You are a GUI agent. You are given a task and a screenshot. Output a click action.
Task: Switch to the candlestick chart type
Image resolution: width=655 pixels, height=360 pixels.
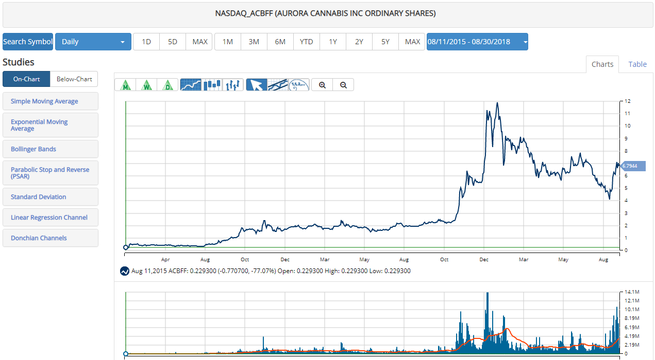click(212, 85)
